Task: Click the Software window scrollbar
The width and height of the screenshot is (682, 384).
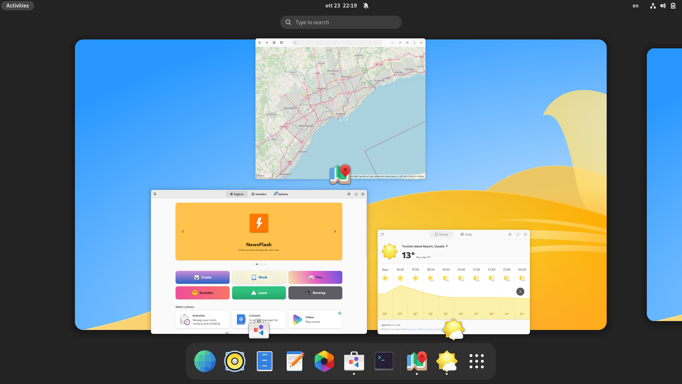Action: 366,228
